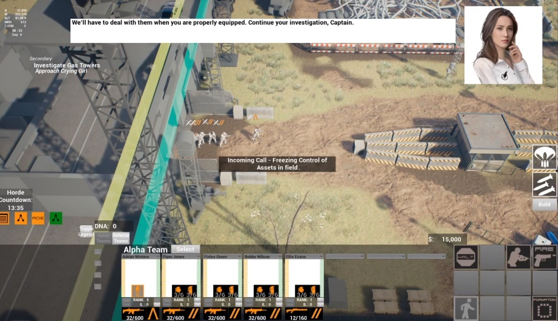Click Adrian Winters' orange soldier item icon
This screenshot has height=321, width=558.
[138, 291]
